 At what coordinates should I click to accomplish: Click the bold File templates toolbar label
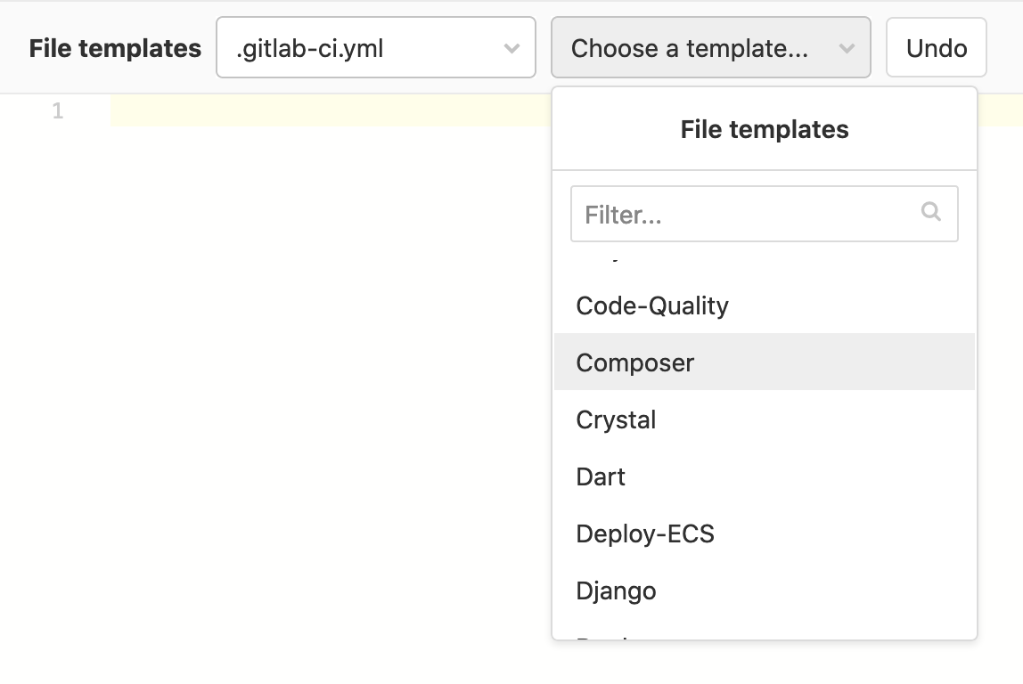(x=115, y=48)
